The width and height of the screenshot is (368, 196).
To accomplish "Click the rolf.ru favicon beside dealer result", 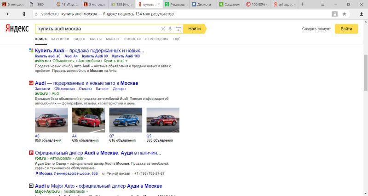I will [x=31, y=153].
